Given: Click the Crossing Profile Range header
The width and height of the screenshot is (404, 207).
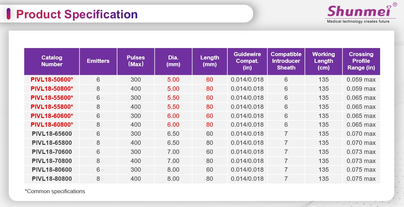Looking at the screenshot, I should tap(361, 61).
